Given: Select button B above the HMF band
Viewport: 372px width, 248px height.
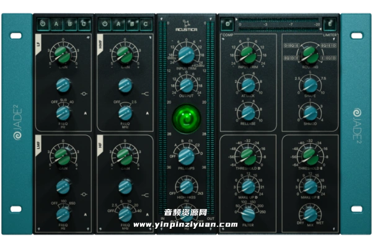Looking at the screenshot, I should point(132,24).
